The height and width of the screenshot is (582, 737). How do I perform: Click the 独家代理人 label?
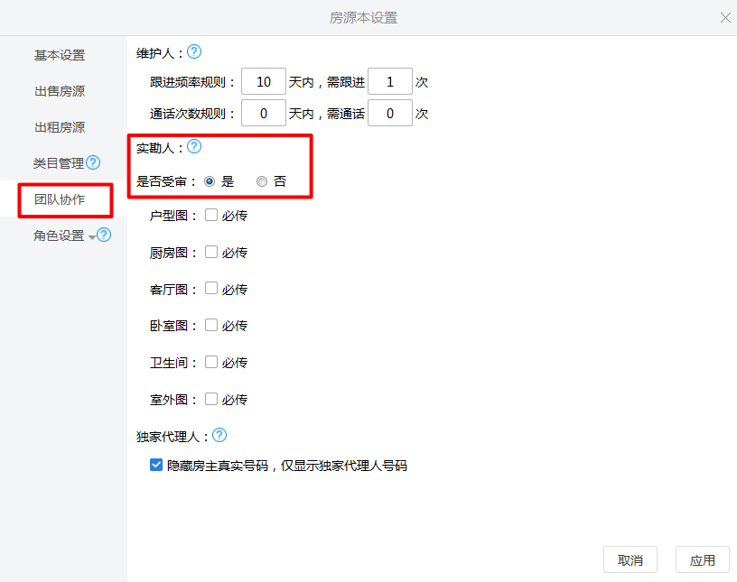[x=173, y=437]
